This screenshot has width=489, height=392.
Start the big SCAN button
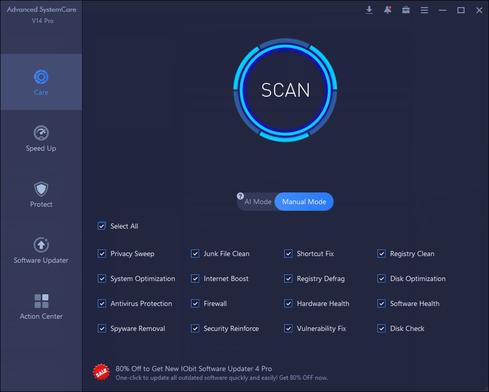285,90
